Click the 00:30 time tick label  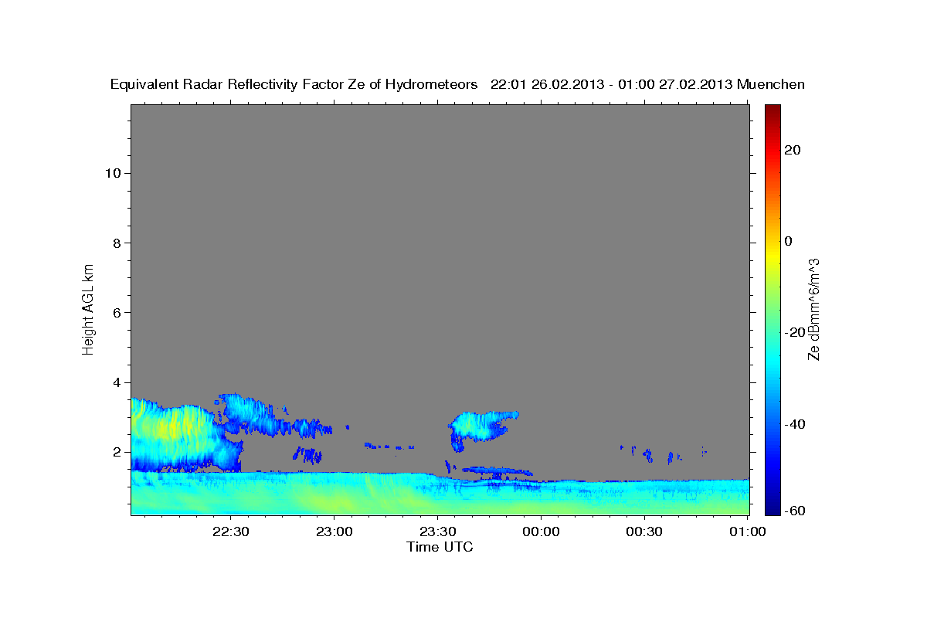644,531
